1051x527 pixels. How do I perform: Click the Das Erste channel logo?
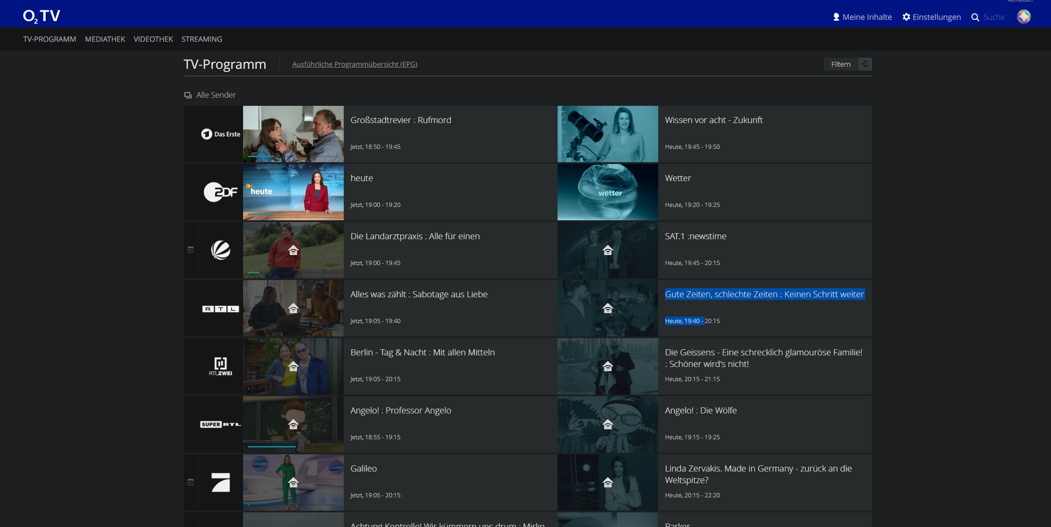pos(220,134)
